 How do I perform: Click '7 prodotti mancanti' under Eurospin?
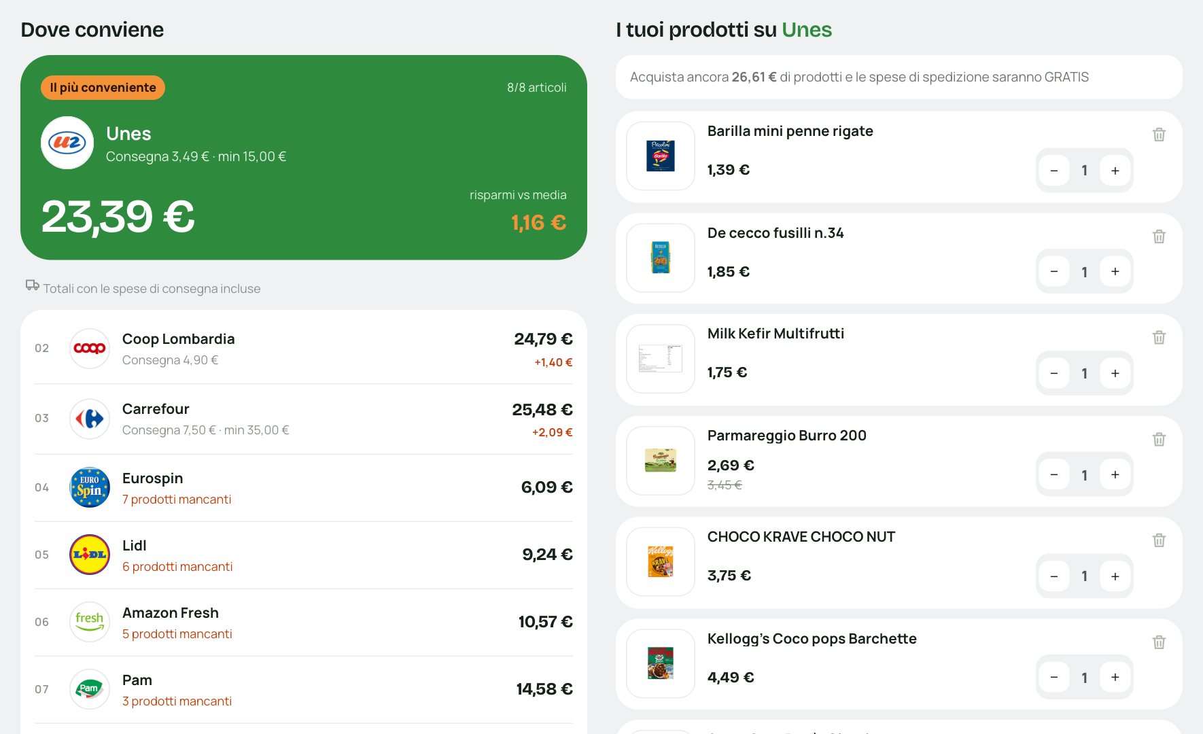click(177, 500)
